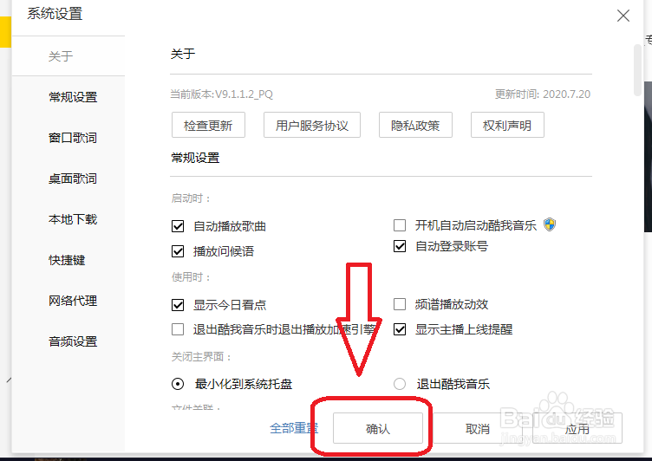Switch to 窗口歌词 settings
The height and width of the screenshot is (461, 652).
click(x=73, y=138)
